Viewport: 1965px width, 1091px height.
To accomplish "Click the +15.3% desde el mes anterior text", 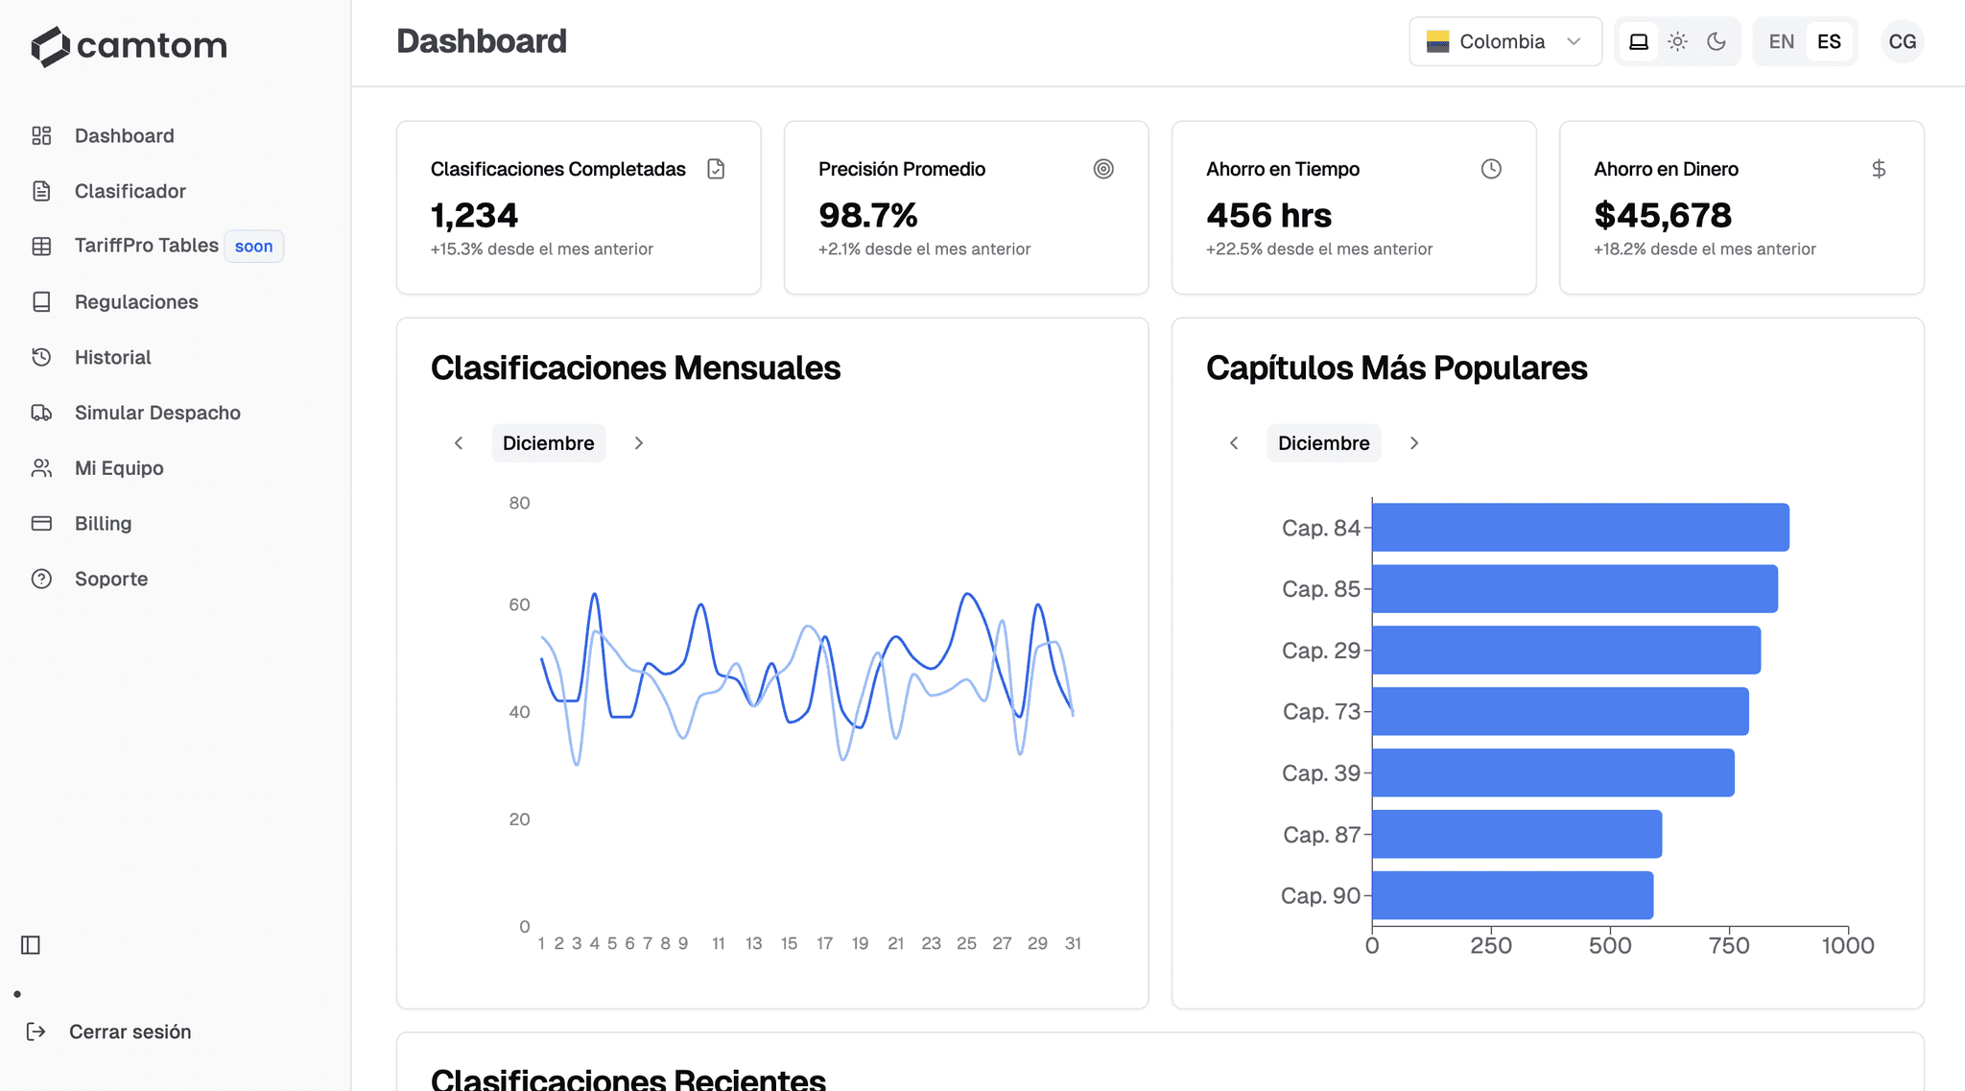I will click(x=542, y=249).
